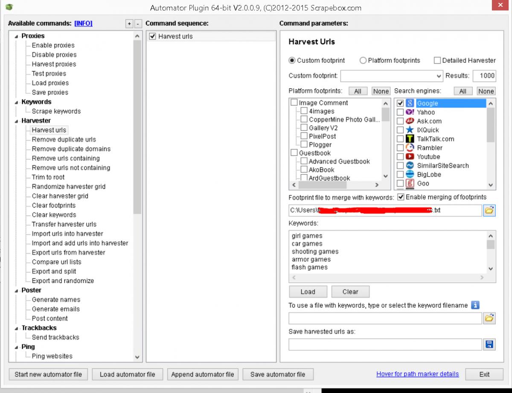Click commands list scroll down arrow

point(137,357)
